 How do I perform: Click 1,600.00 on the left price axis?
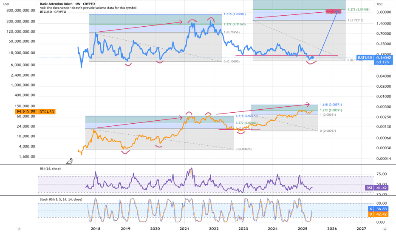[x=26, y=157]
